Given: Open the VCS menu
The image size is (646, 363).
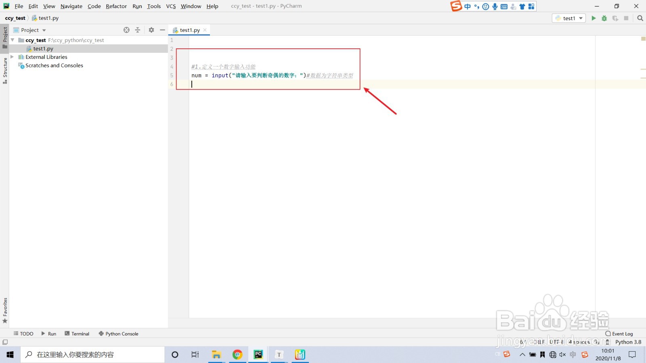Looking at the screenshot, I should 171,6.
